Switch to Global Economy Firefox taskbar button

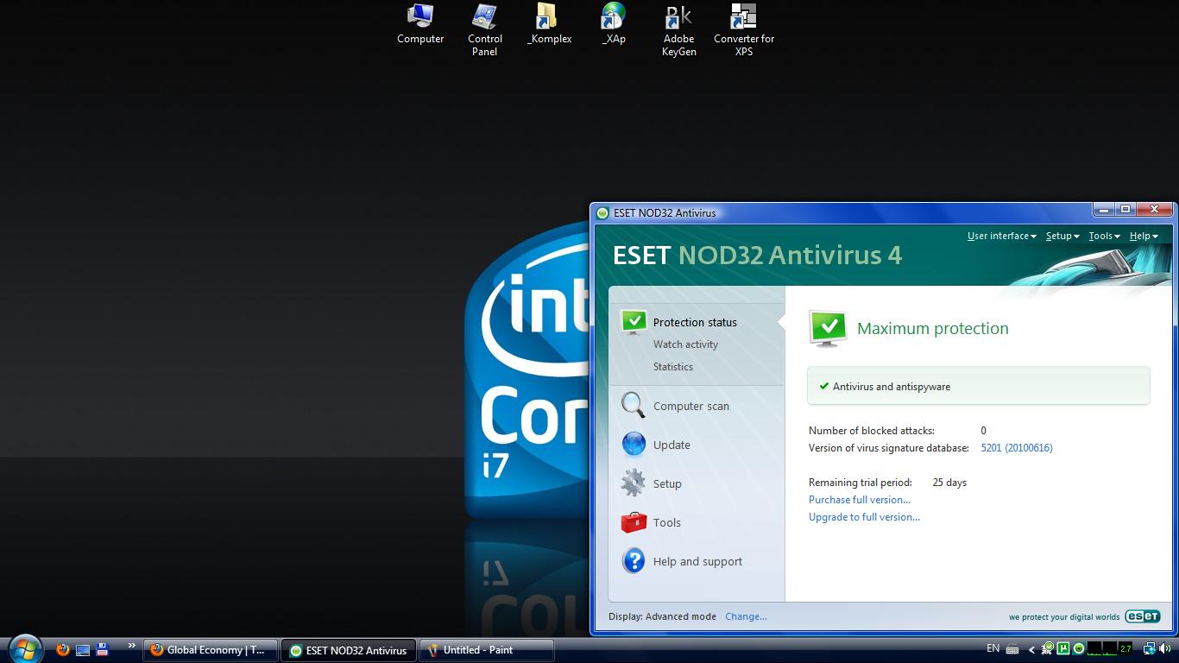point(211,650)
